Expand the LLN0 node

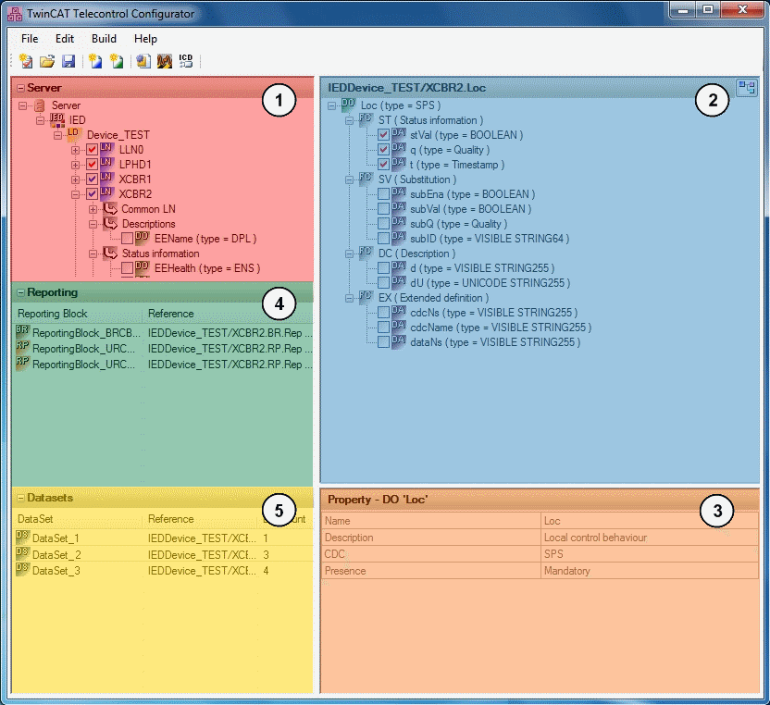click(75, 150)
